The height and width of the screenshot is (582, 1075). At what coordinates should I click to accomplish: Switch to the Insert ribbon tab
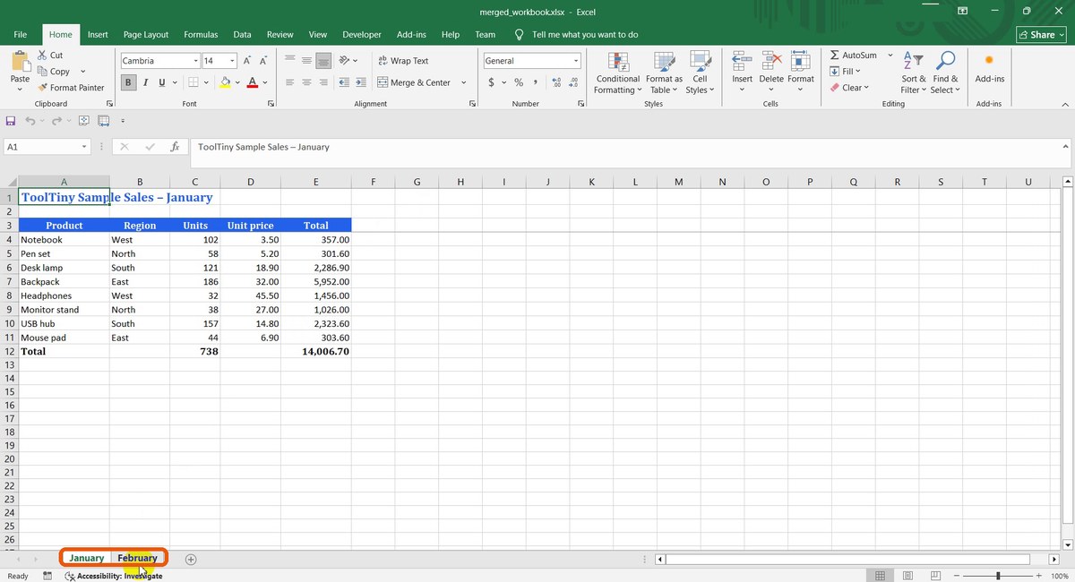tap(98, 35)
